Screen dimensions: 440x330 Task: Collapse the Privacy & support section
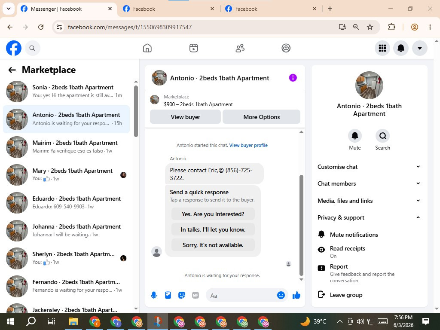pos(369,217)
